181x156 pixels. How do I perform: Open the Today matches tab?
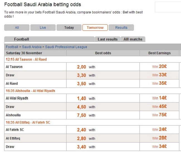coord(69,28)
